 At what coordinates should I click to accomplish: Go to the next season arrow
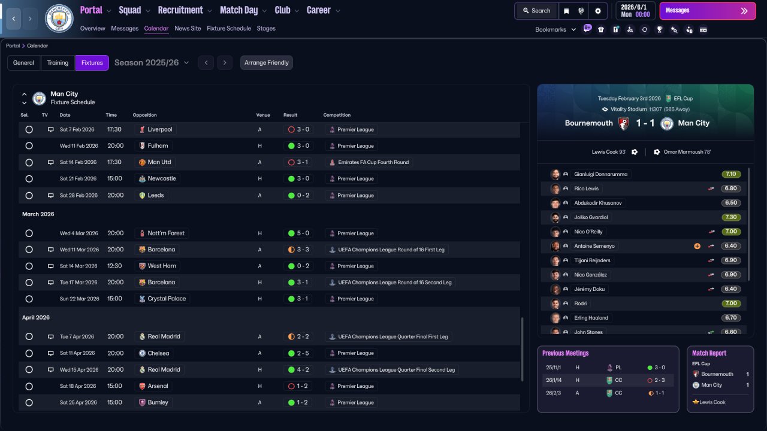click(225, 63)
